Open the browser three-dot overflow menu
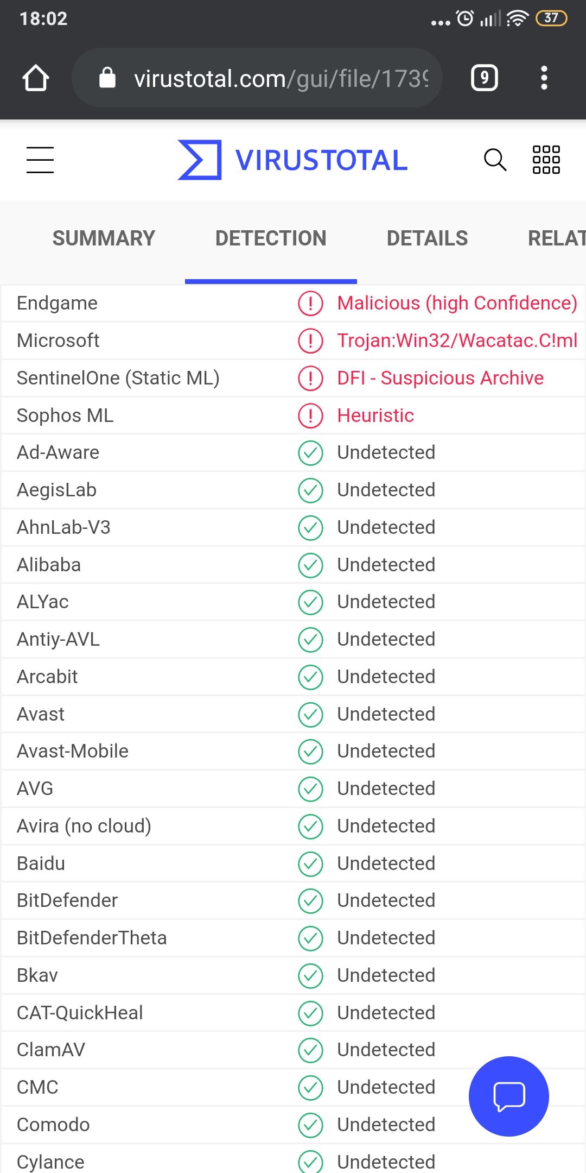The width and height of the screenshot is (586, 1173). [544, 78]
